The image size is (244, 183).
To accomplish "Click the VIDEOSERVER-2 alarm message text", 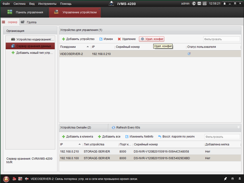I will [84, 179].
